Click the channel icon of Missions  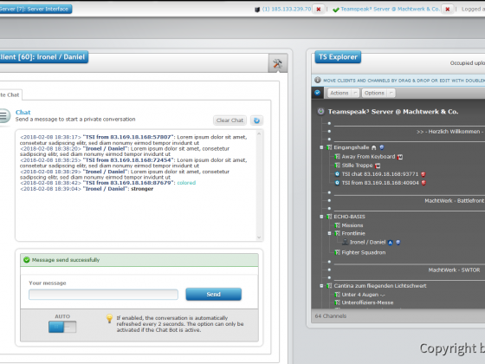coord(337,225)
